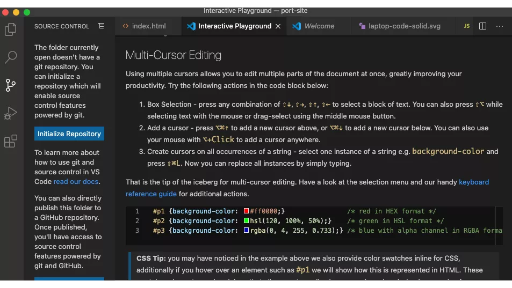Click the Initialize Repository button
The image size is (512, 288).
[69, 134]
